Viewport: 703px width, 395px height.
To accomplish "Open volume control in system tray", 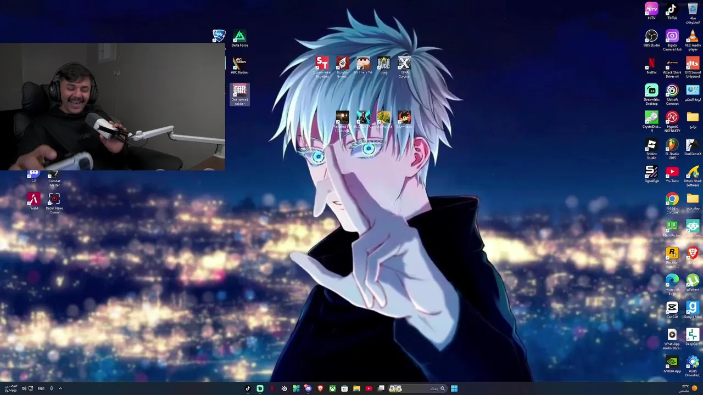I will point(24,388).
